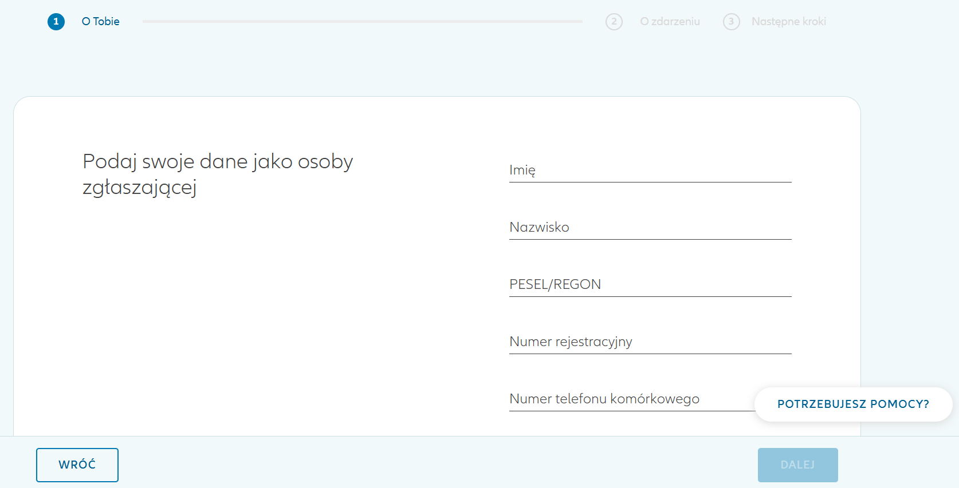
Task: Click the Numer telefonu komórkowego field
Action: click(x=630, y=399)
